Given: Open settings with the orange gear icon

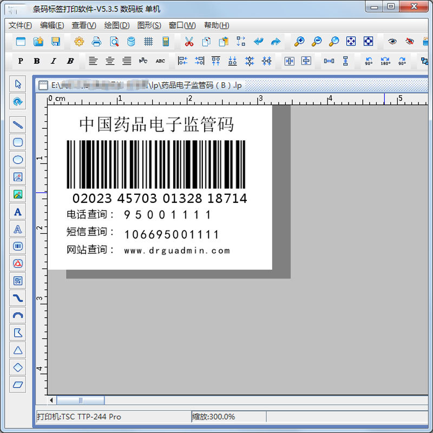Looking at the screenshot, I should (79, 42).
